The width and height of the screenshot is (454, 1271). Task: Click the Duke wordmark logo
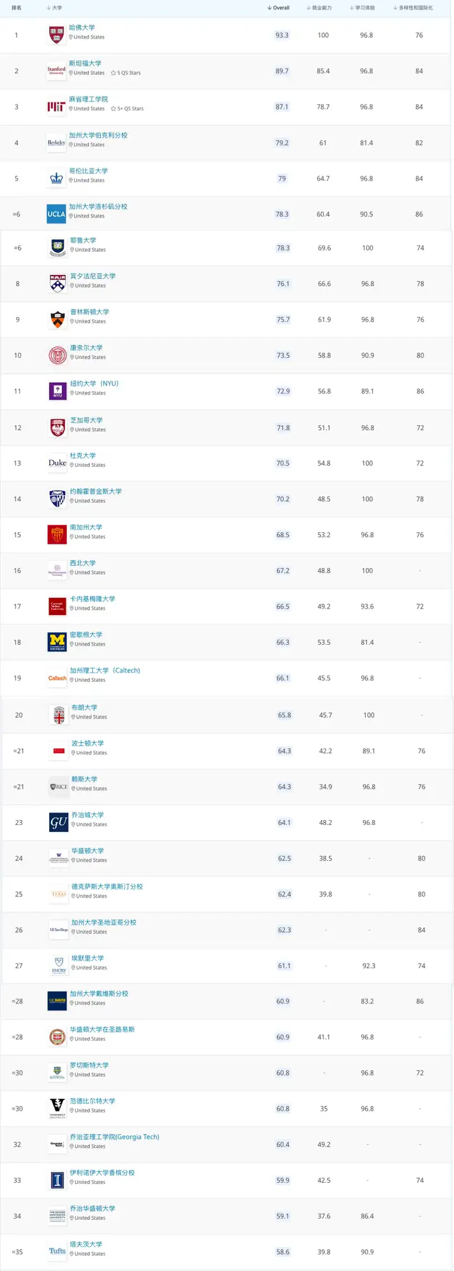pyautogui.click(x=57, y=463)
